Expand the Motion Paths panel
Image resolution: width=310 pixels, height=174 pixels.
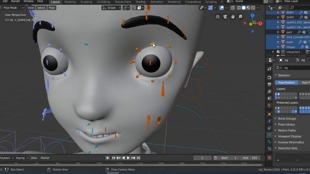tap(287, 130)
